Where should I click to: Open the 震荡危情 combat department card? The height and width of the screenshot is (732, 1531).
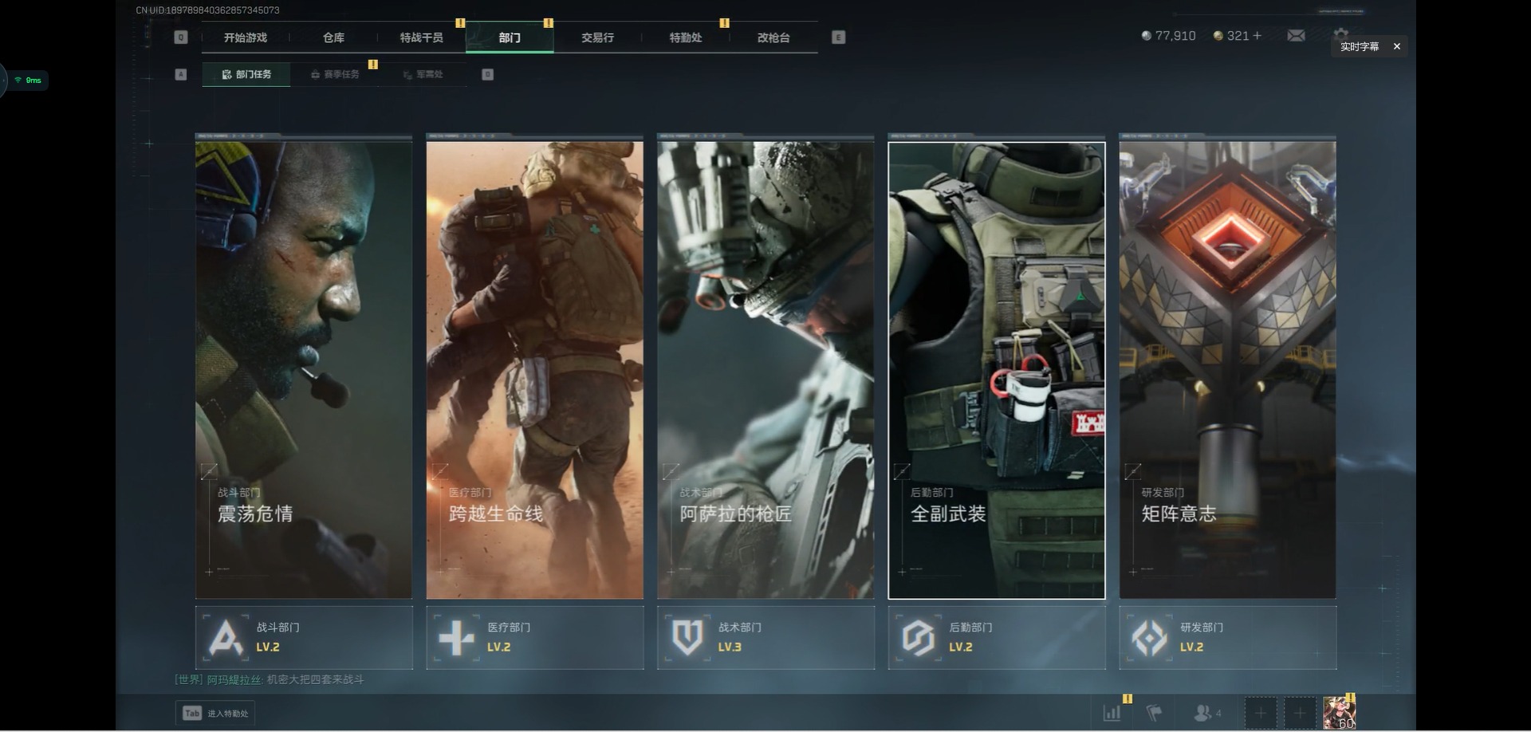pyautogui.click(x=304, y=370)
